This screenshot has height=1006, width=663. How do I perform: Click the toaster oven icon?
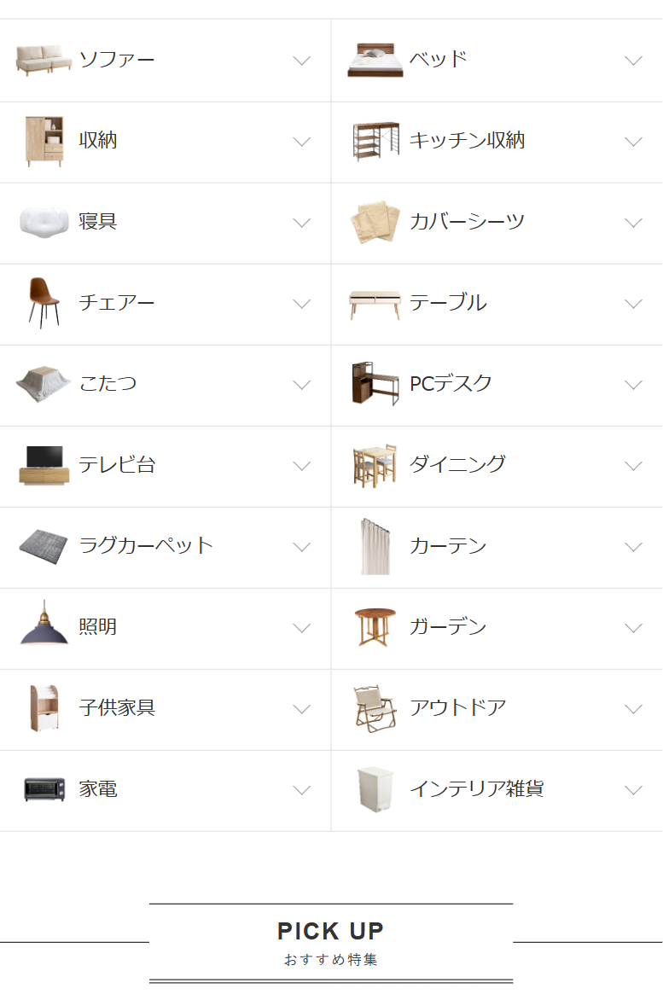point(44,788)
